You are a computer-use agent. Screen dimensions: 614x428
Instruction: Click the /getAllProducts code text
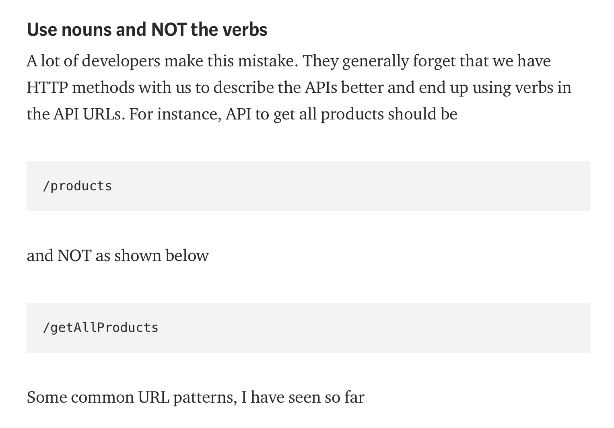(101, 328)
